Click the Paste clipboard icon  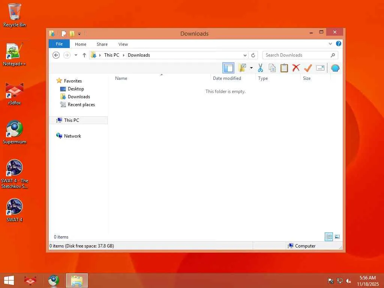[284, 68]
